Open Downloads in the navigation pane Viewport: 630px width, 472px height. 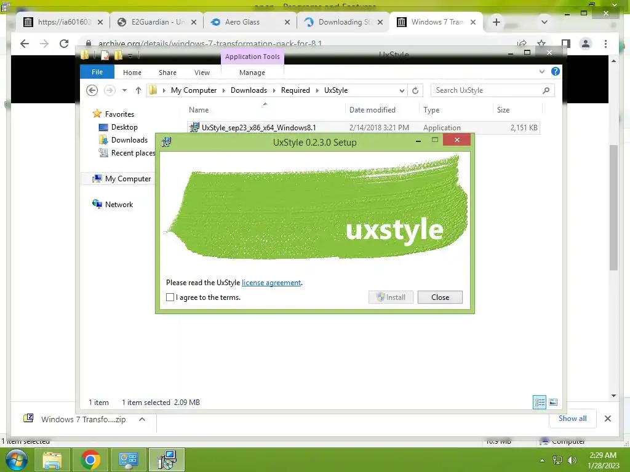pos(129,140)
